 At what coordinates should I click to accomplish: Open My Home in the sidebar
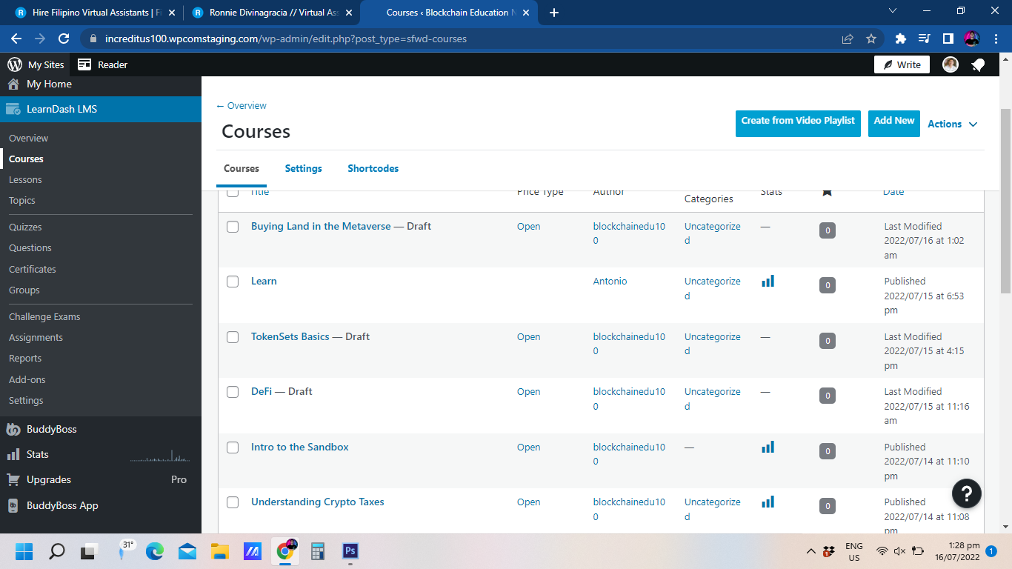click(49, 84)
